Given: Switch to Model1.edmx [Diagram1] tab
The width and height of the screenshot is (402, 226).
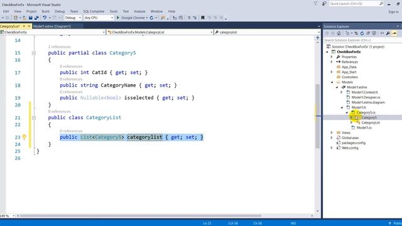Looking at the screenshot, I should coord(52,26).
